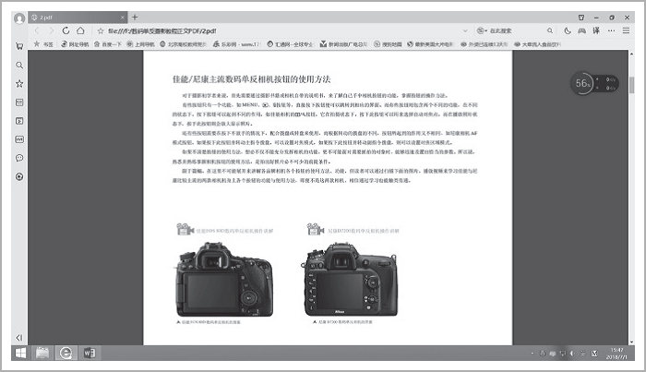This screenshot has width=646, height=372.
Task: Open the sidebar favorites star icon
Action: [19, 84]
